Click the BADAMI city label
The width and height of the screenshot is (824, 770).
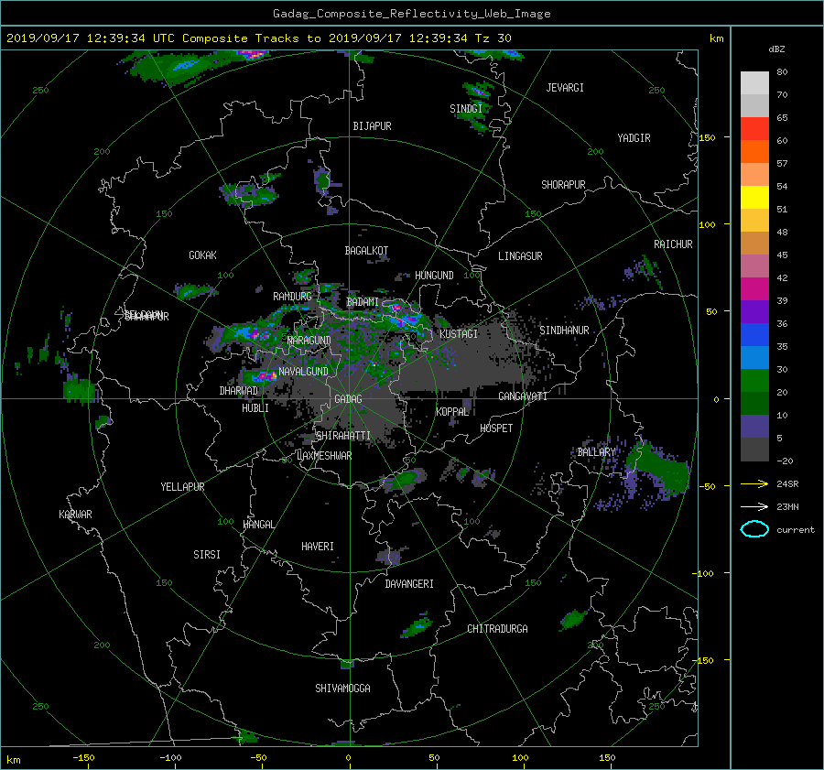pos(363,302)
